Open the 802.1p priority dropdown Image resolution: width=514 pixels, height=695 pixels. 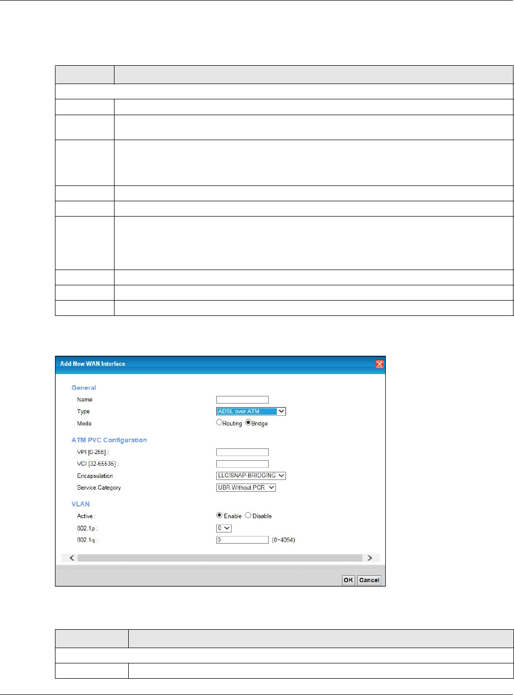point(224,528)
